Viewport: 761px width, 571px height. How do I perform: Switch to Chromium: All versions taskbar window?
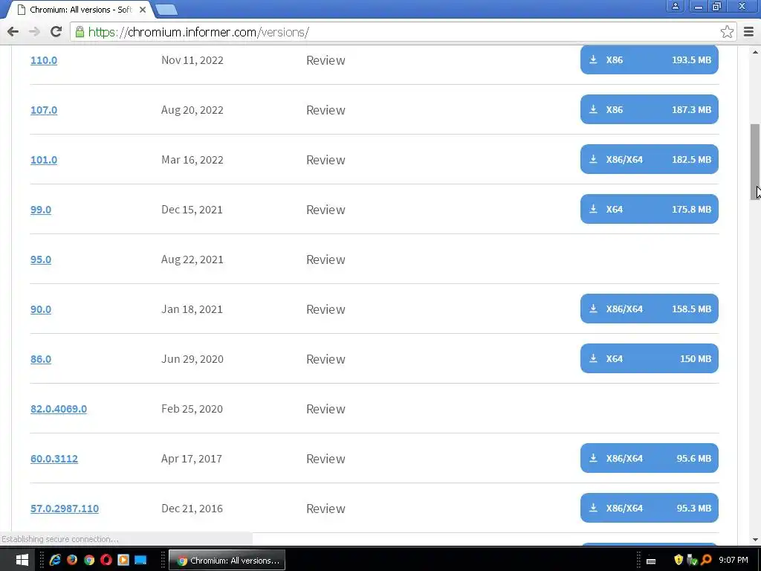[x=227, y=561]
